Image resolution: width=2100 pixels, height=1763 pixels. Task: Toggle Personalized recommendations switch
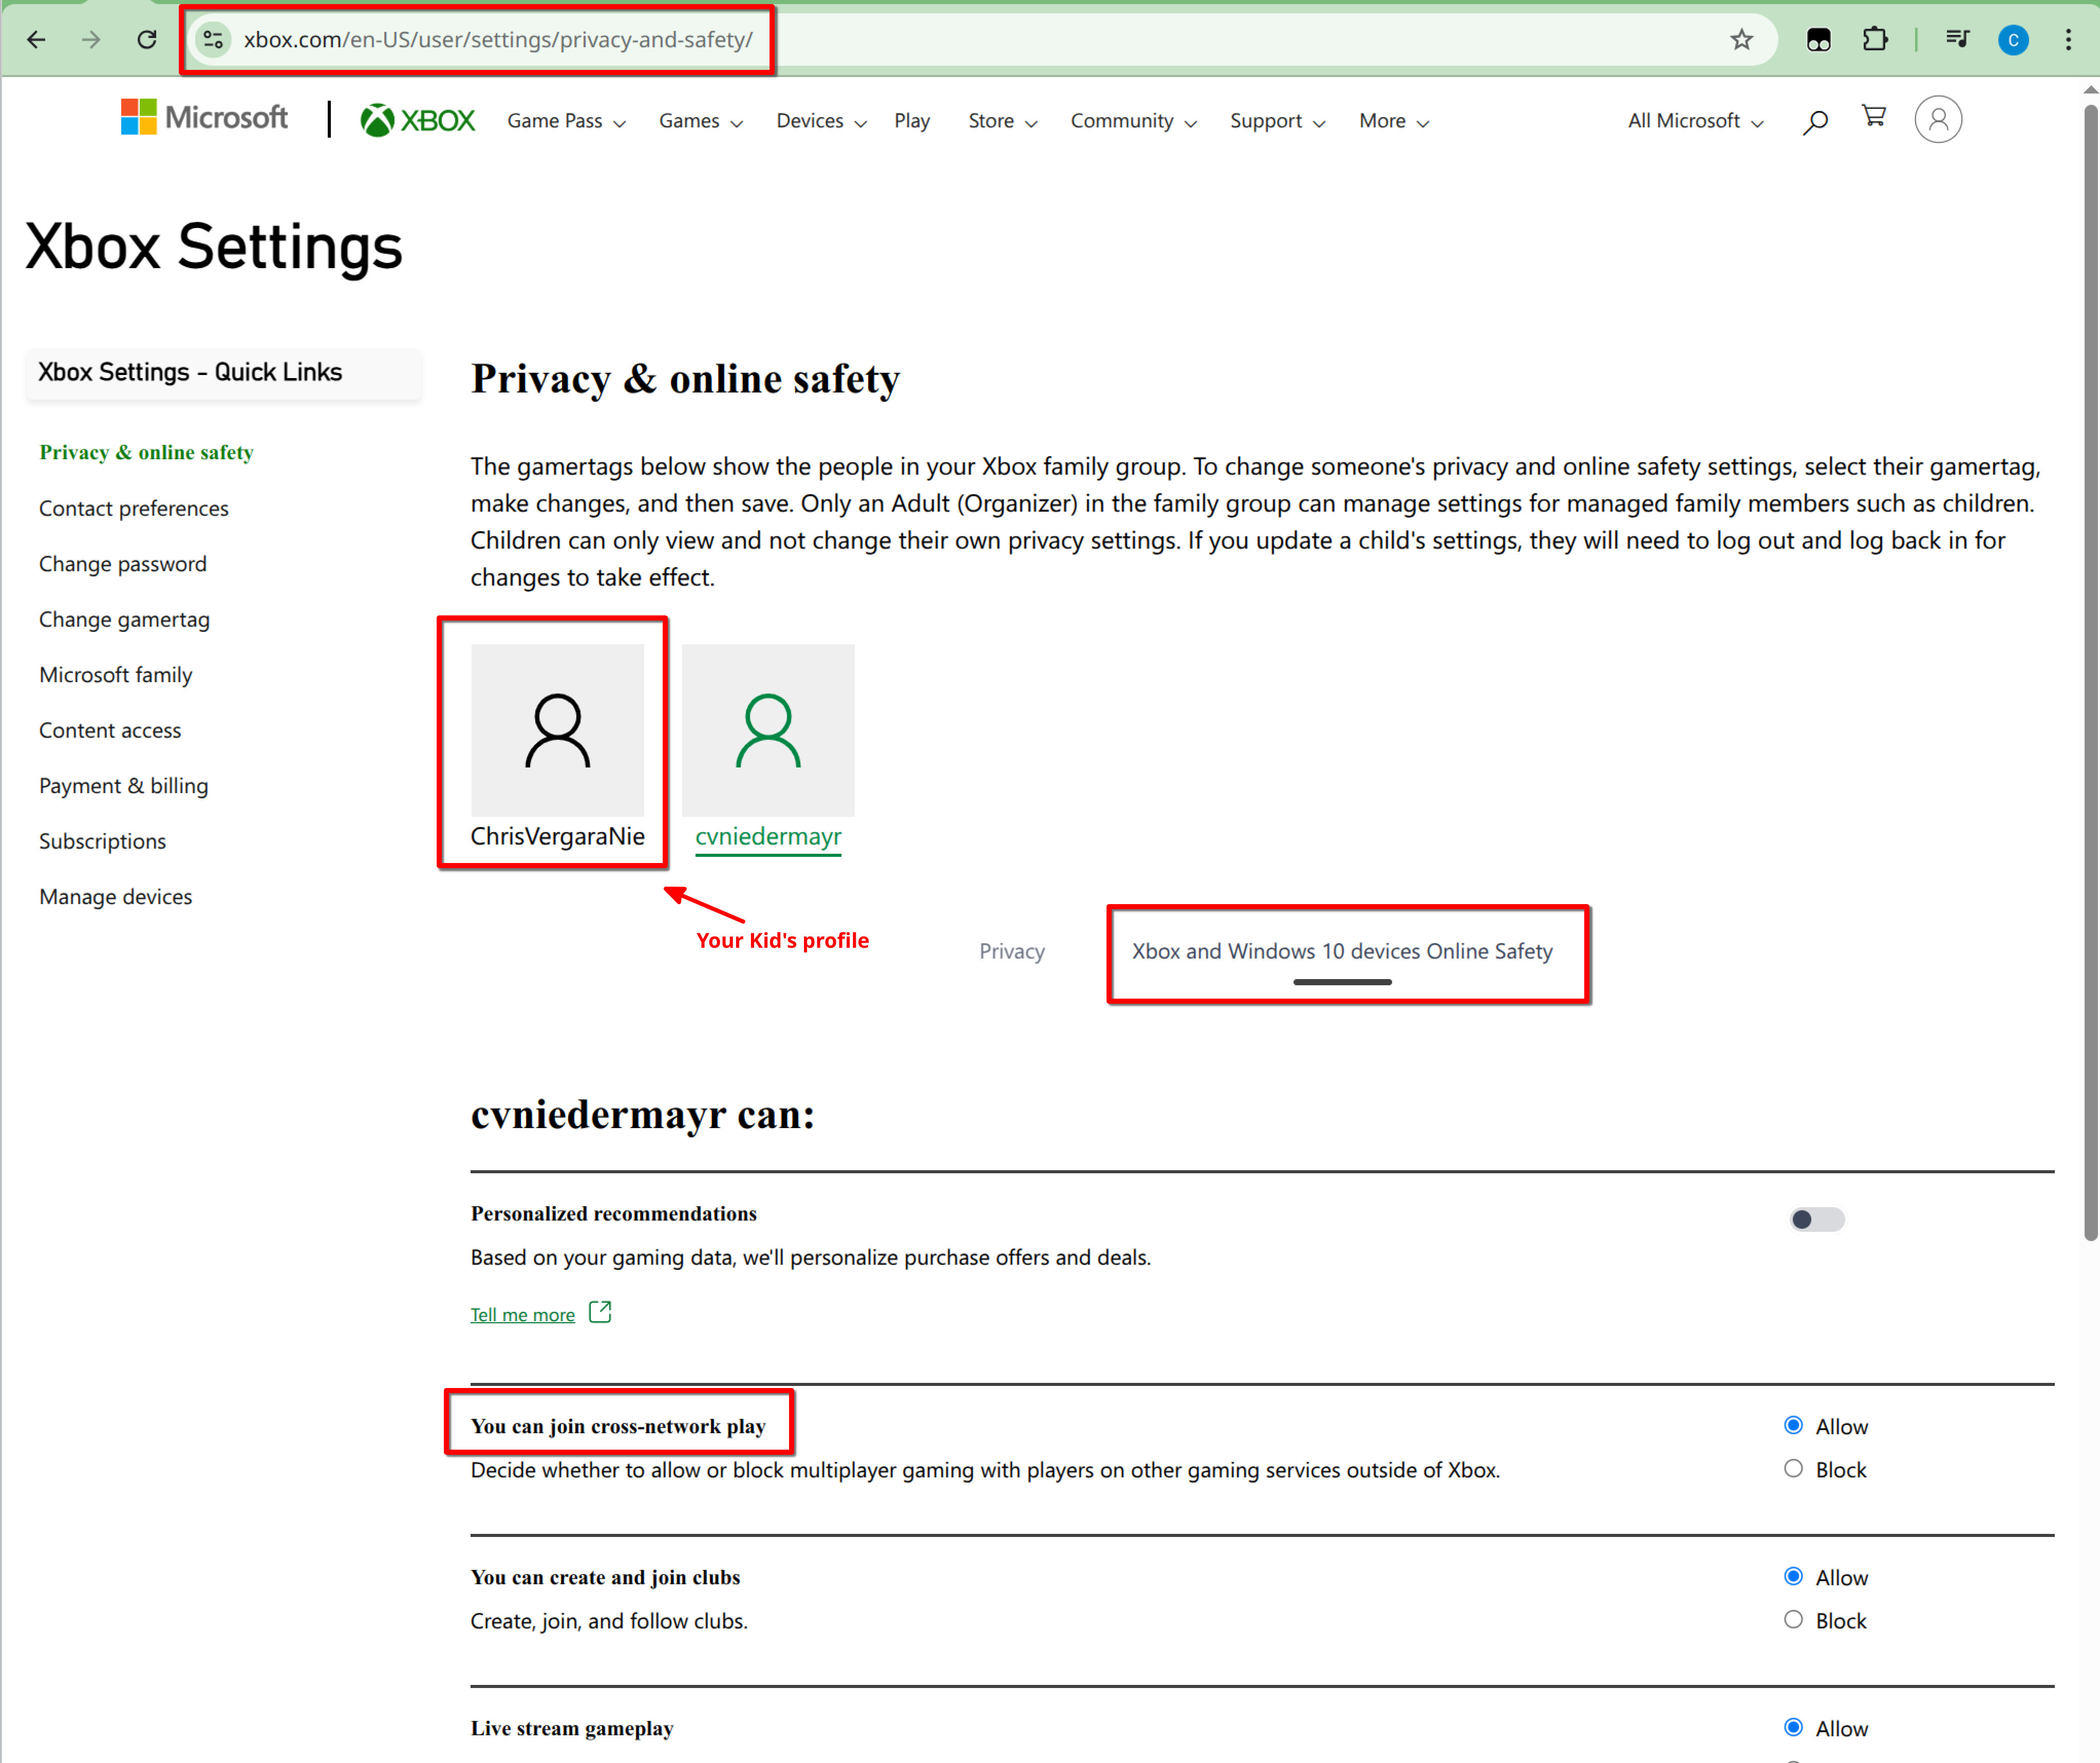click(1817, 1219)
